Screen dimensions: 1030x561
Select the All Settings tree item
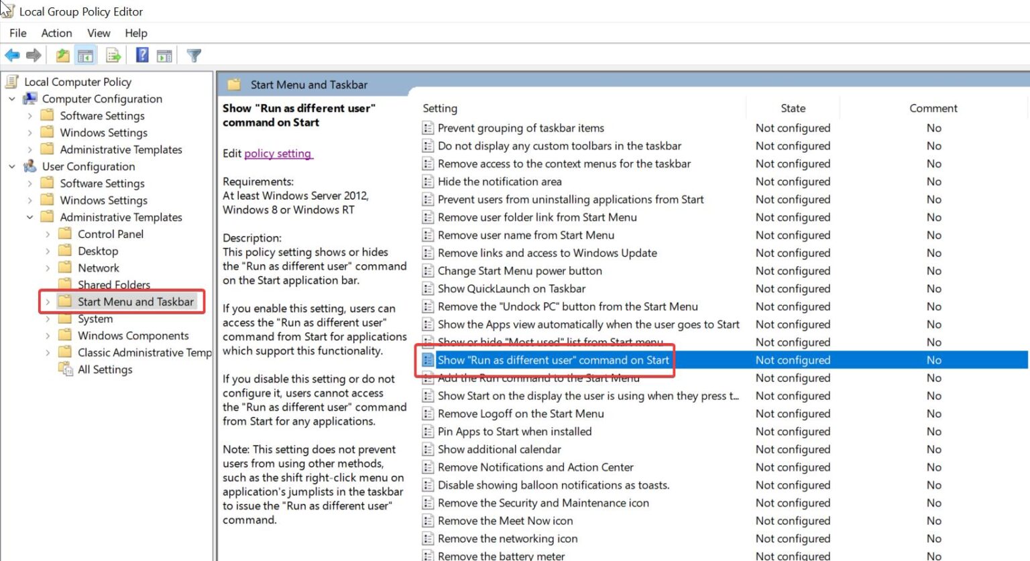[104, 369]
